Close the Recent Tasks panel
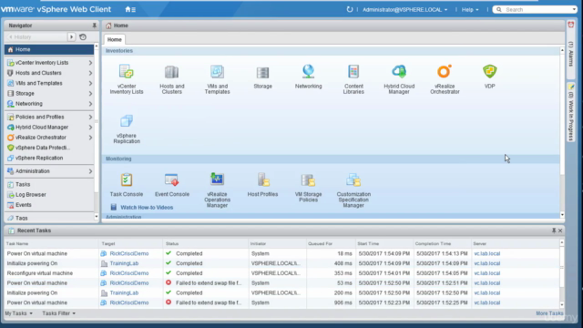 [560, 231]
